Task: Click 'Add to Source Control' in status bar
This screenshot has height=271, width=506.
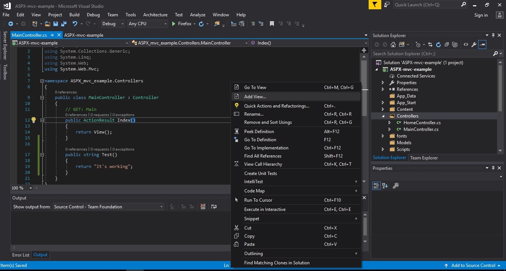Action: pos(473,265)
